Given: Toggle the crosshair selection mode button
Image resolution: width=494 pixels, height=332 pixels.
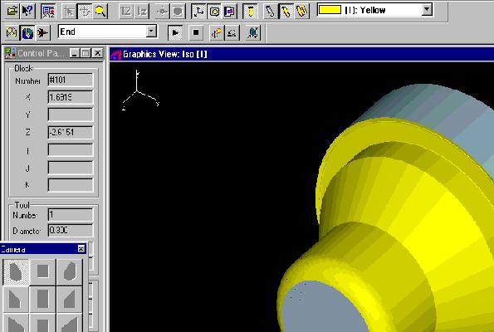Looking at the screenshot, I should pos(85,12).
